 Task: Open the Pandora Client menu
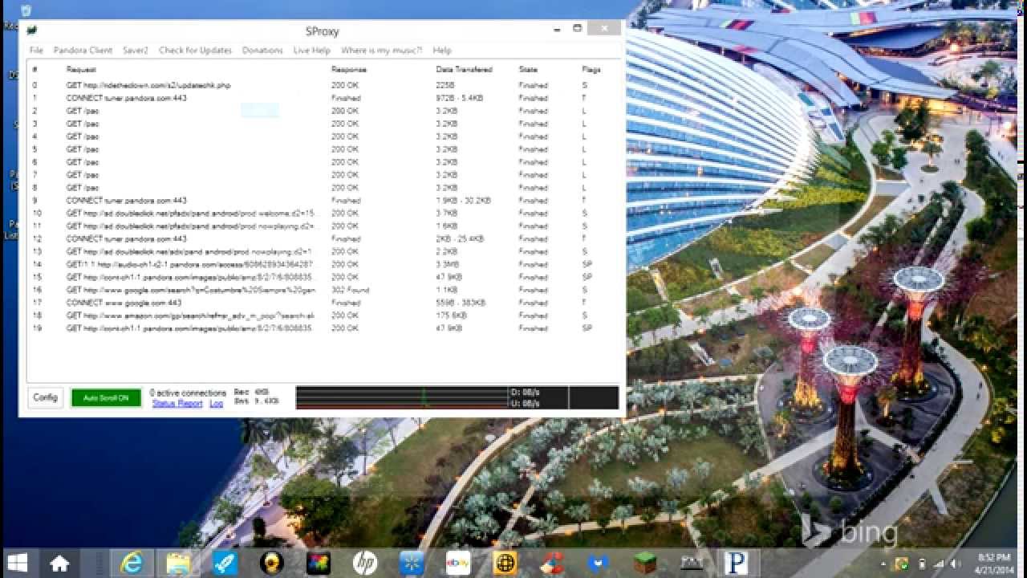pos(83,50)
